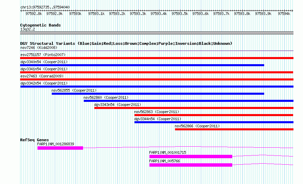
Task: Click the RefSeq Genes track title
Action: coord(34,140)
